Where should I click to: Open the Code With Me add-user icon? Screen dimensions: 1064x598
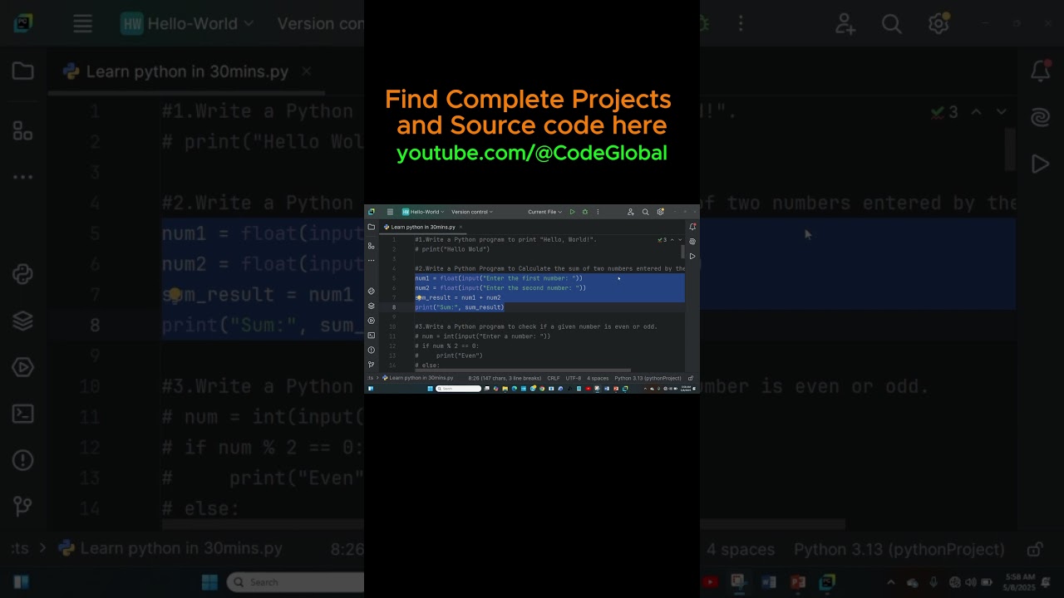point(631,212)
